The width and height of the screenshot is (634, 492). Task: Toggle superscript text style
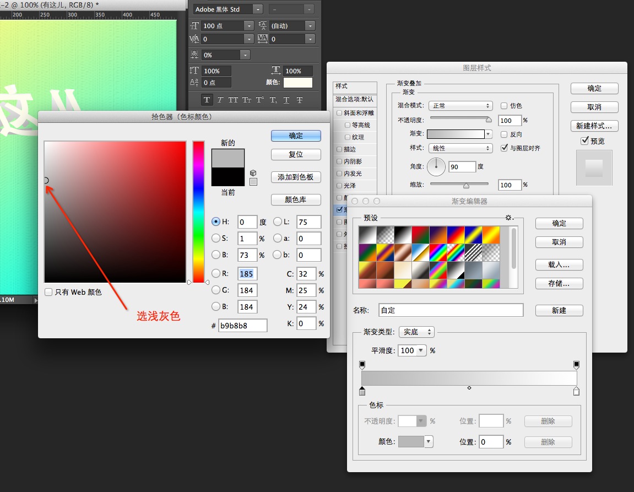coord(259,100)
